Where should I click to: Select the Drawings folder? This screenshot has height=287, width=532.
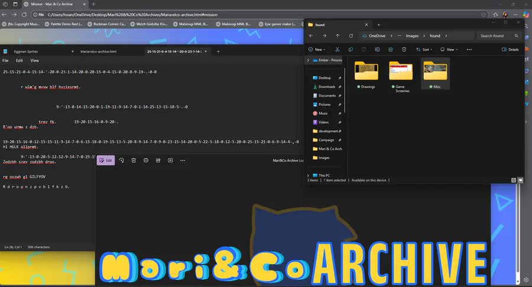366,74
